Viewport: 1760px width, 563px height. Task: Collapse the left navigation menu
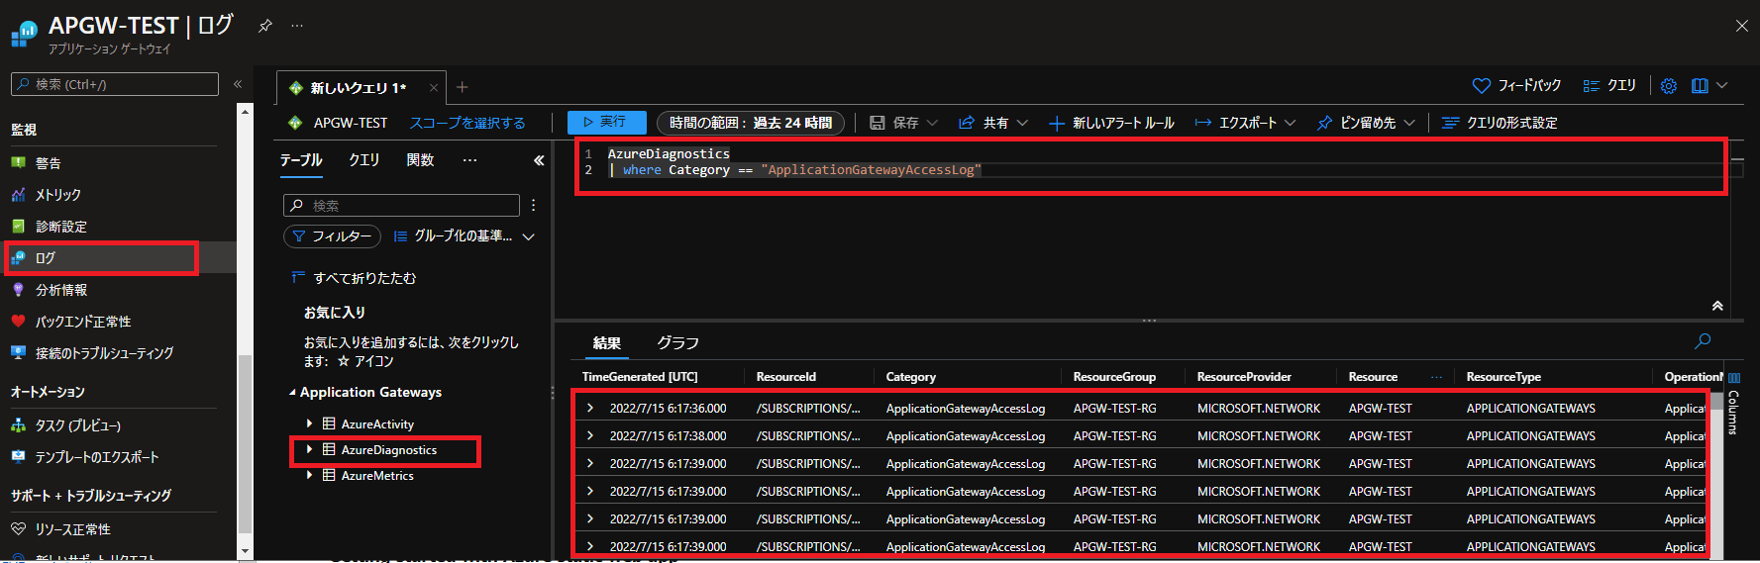point(238,84)
